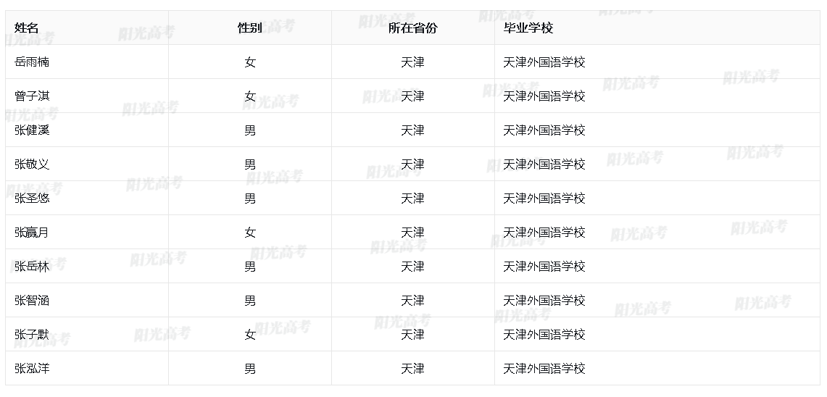The height and width of the screenshot is (397, 827).
Task: Click the province cell for 张健溪
Action: click(412, 130)
